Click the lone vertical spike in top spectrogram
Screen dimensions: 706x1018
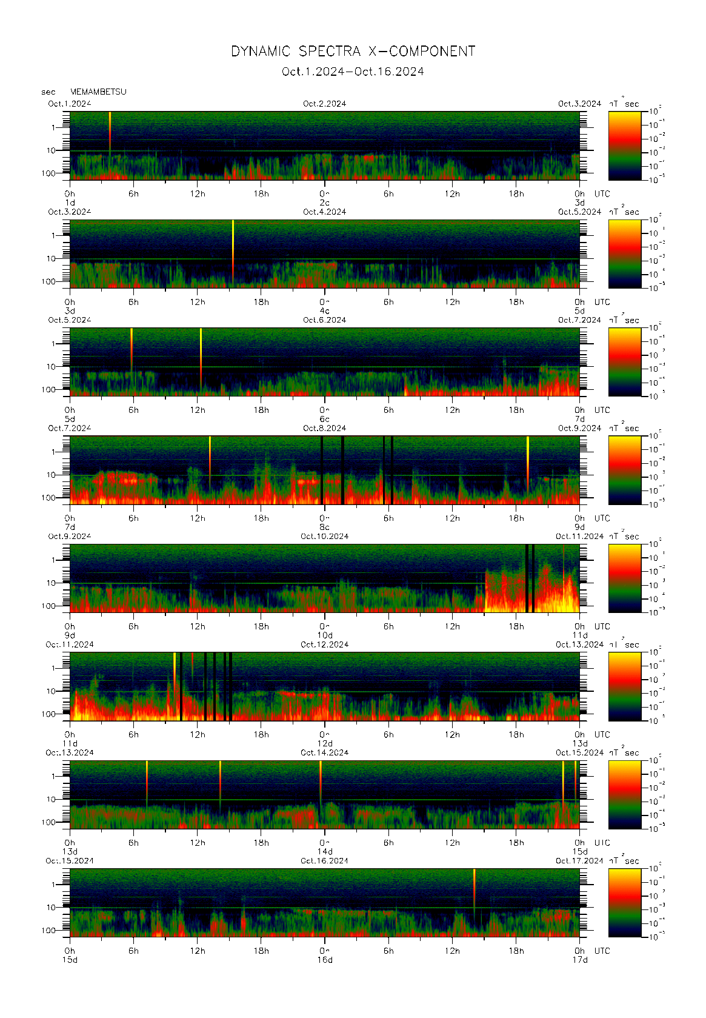click(x=110, y=133)
